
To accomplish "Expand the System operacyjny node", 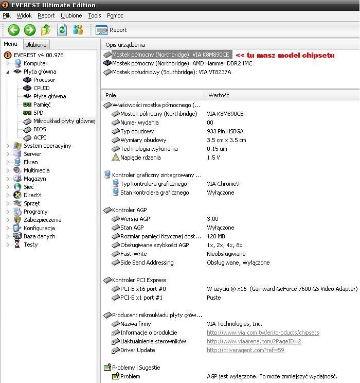I will (8, 146).
